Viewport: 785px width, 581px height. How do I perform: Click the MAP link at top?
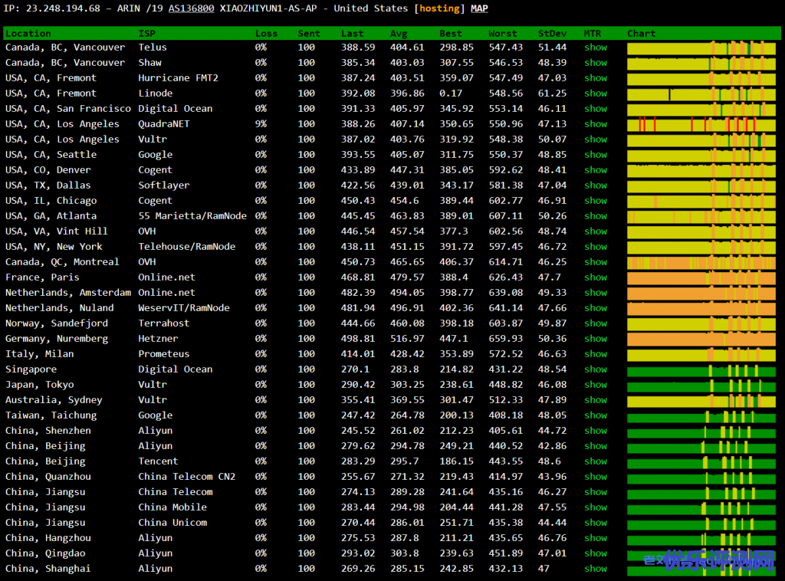(478, 8)
